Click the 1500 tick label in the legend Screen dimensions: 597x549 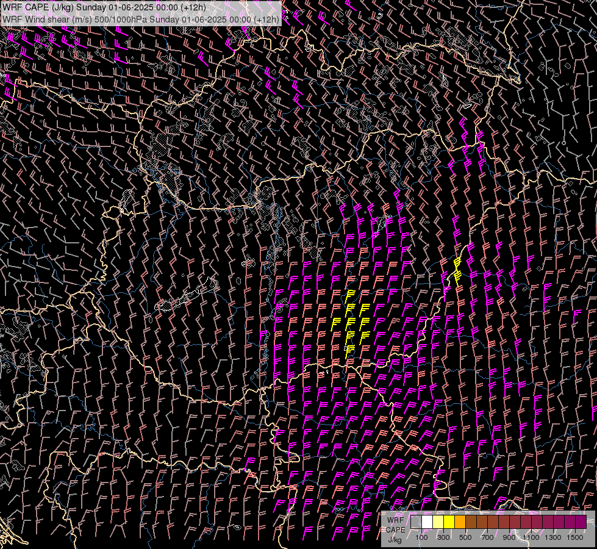(575, 537)
